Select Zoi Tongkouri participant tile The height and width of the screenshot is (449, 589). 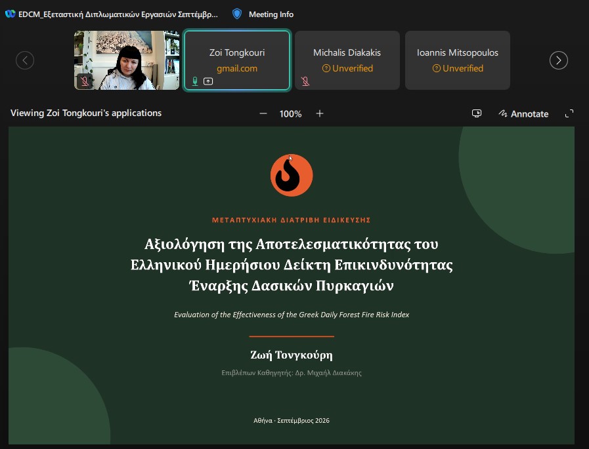pyautogui.click(x=237, y=60)
